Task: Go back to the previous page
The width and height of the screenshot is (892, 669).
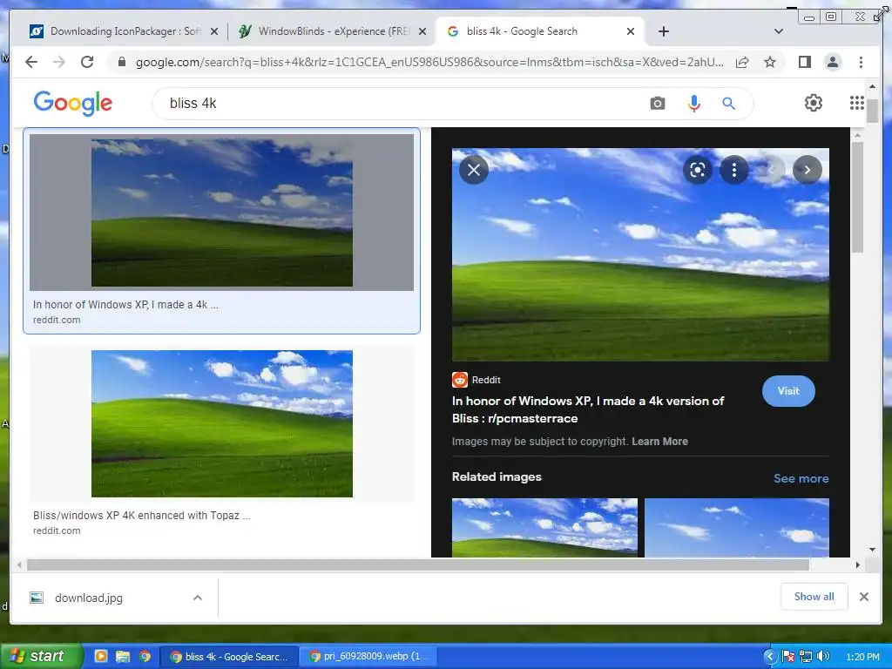Action: [31, 62]
